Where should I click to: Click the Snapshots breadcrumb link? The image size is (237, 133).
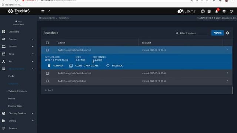point(64,18)
